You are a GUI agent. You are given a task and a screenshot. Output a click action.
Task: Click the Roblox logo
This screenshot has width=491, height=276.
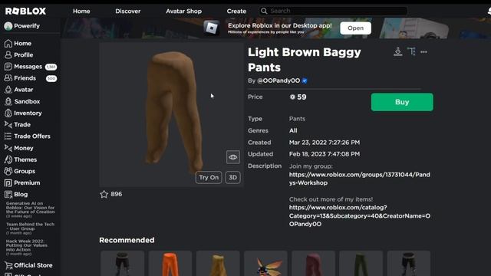(25, 11)
